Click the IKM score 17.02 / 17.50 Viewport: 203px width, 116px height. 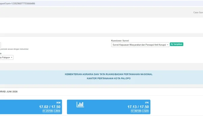[x=50, y=107]
